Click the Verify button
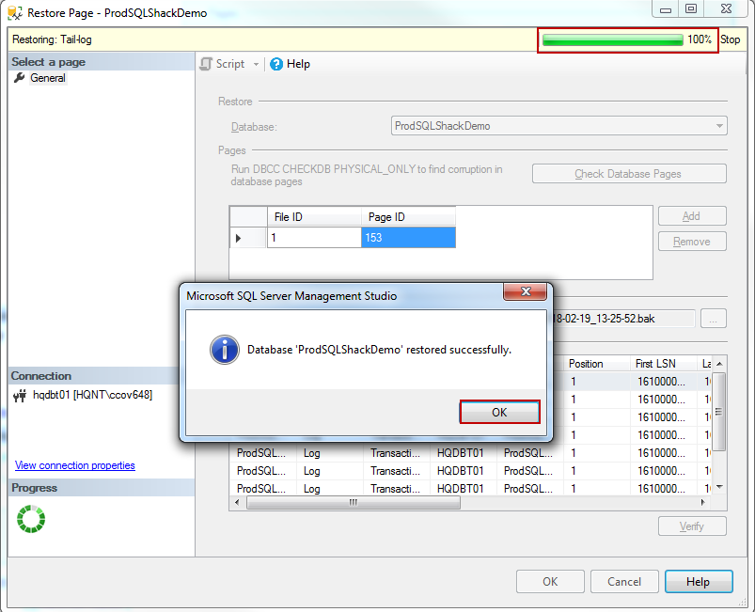 692,526
